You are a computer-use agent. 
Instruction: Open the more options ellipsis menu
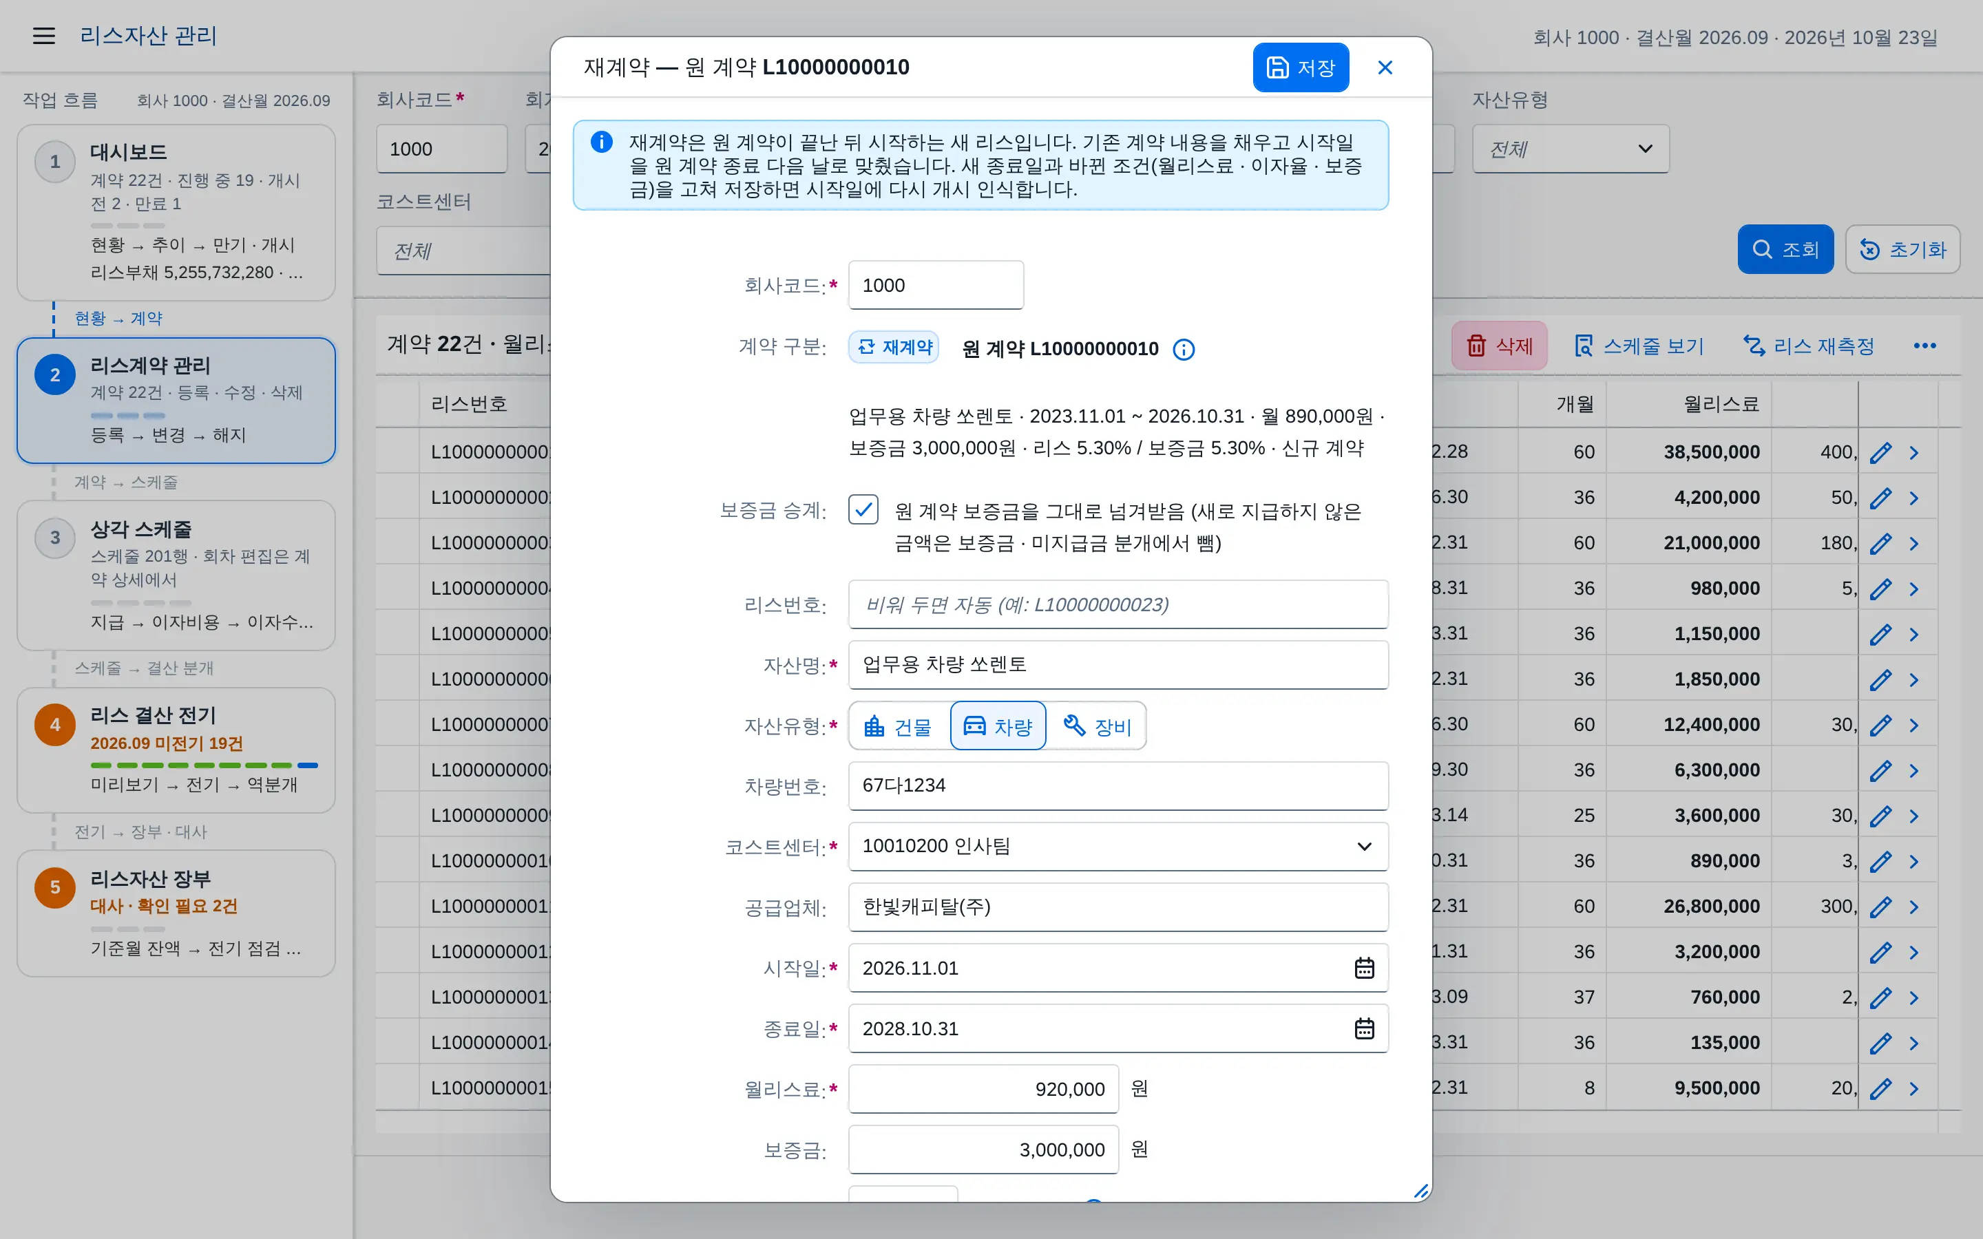pyautogui.click(x=1925, y=346)
